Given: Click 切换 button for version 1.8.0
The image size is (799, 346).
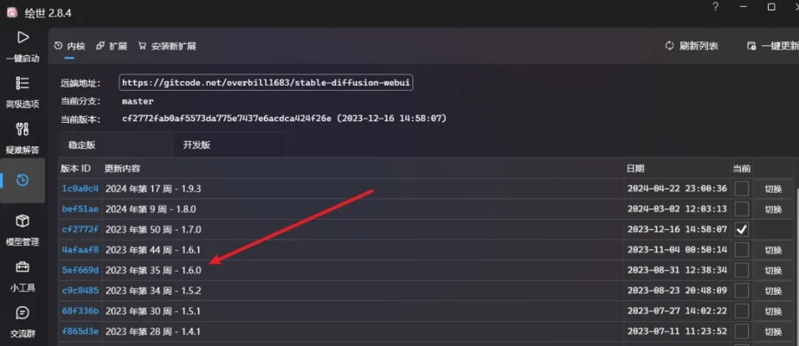Looking at the screenshot, I should 772,209.
